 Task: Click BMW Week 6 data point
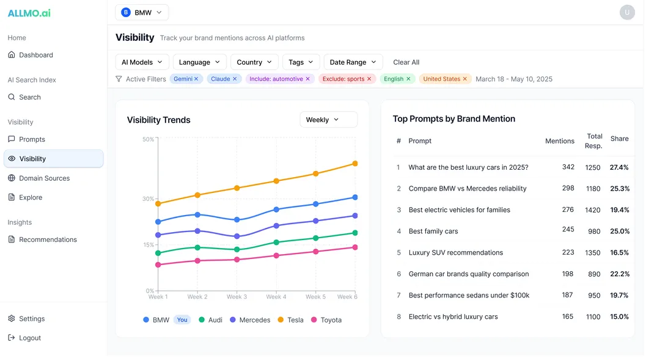click(x=355, y=197)
